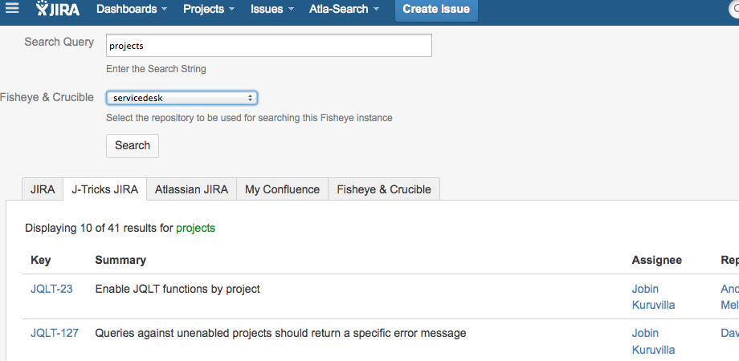739x361 pixels.
Task: Go to the JIRA logo home
Action: (58, 9)
